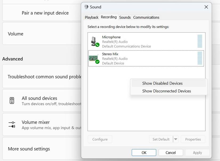This screenshot has width=220, height=161.
Task: Apply the sound settings
Action: point(197,152)
